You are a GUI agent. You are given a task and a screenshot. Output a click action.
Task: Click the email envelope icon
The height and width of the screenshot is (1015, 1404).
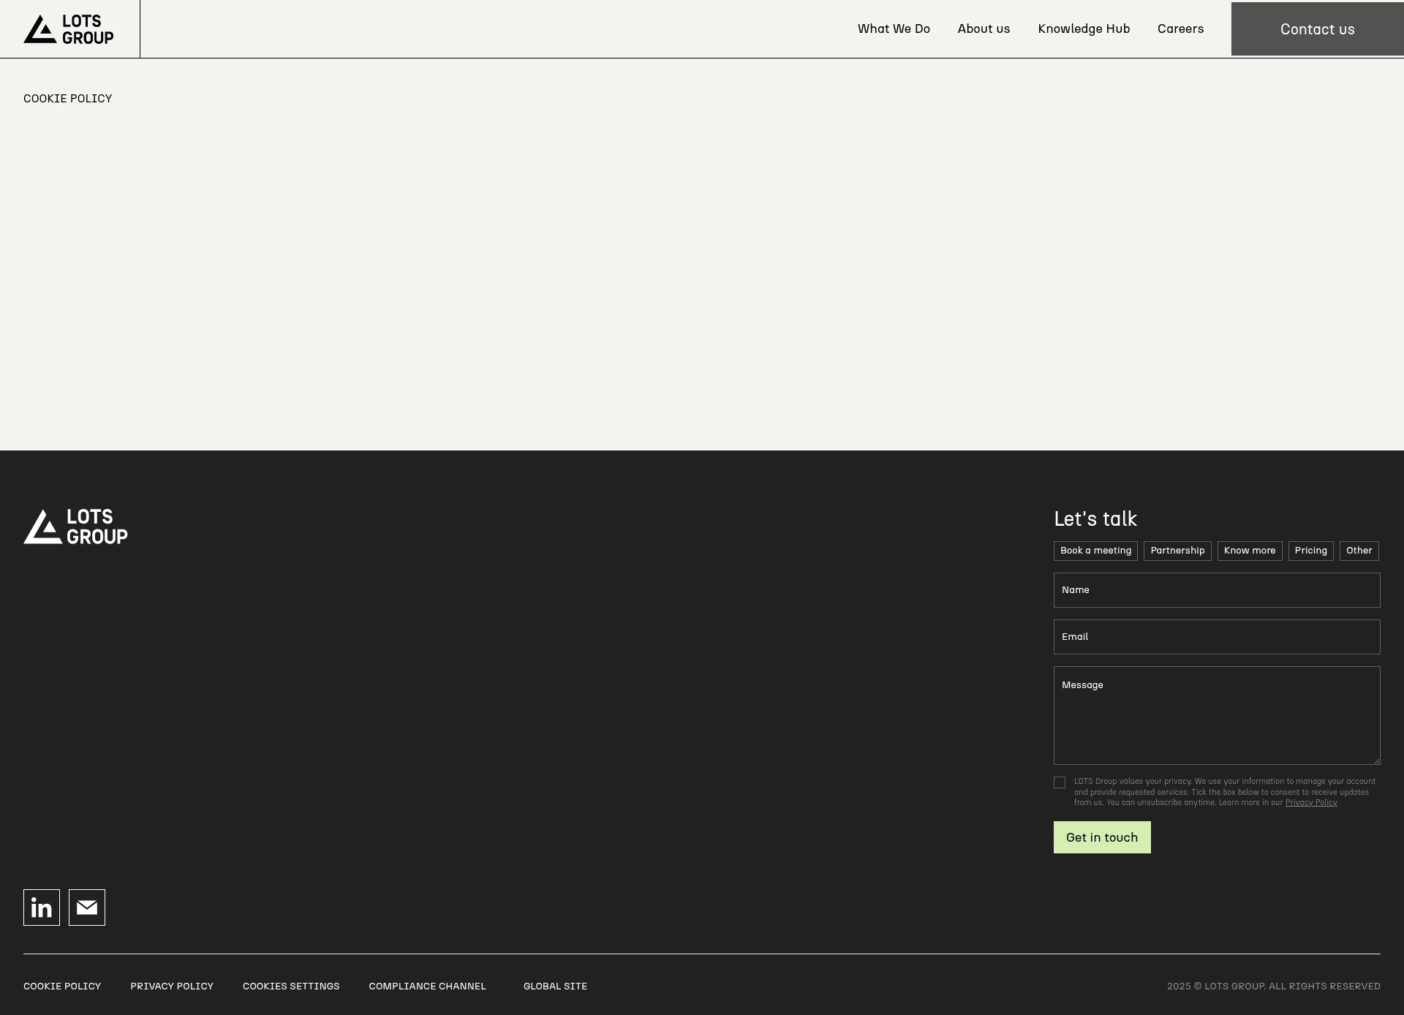pos(87,908)
